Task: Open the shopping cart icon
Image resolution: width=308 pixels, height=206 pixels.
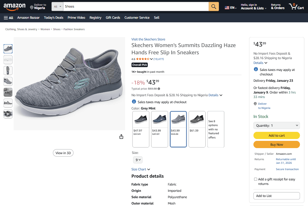Action: (x=296, y=7)
